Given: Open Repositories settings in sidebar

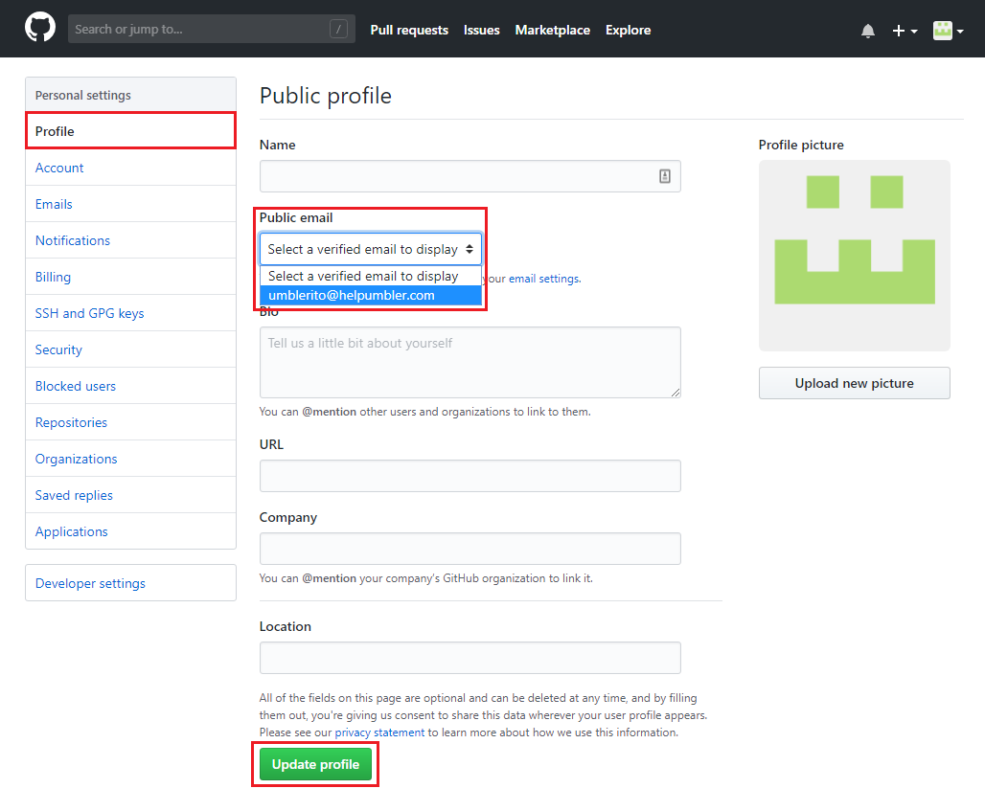Looking at the screenshot, I should [130, 422].
